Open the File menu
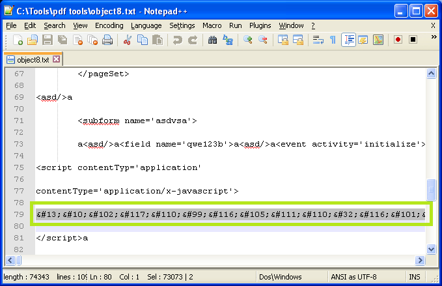Viewport: 442px width, 286px height. pyautogui.click(x=11, y=25)
